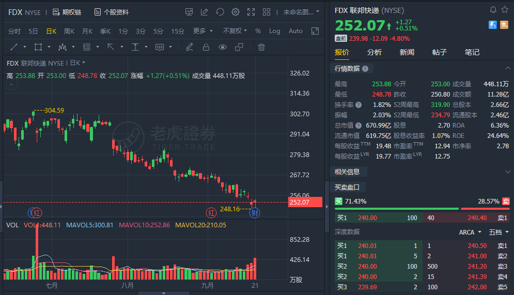Click the 财 earnings marker on timeline
The image size is (514, 295).
point(254,213)
